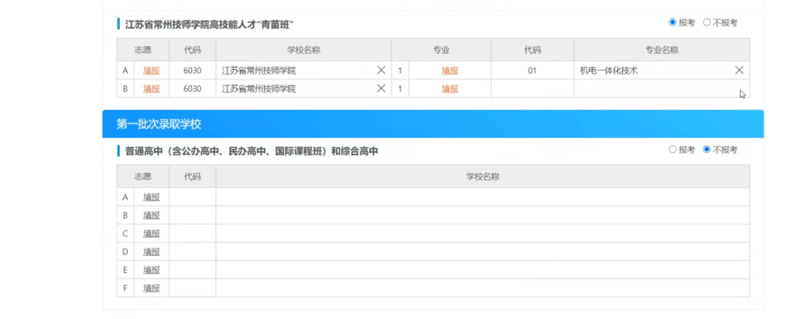Screen dimensions: 803x319
Task: Select 不报考 for 普通高中 section
Action: pyautogui.click(x=707, y=150)
